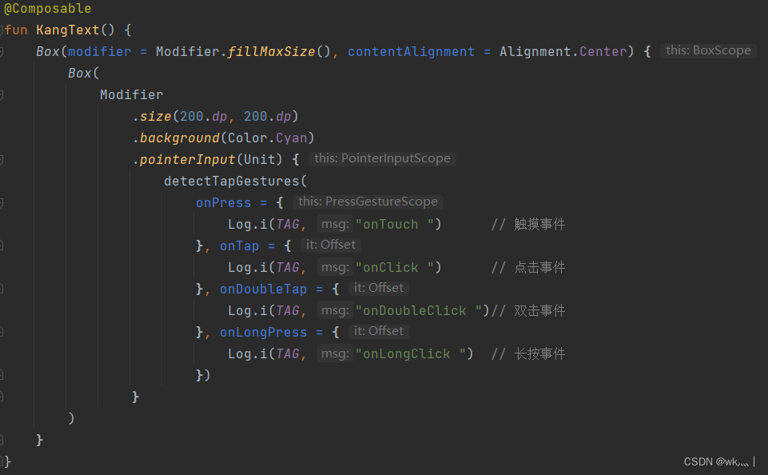Click the 双击事件 comment text
This screenshot has height=475, width=768.
click(540, 309)
